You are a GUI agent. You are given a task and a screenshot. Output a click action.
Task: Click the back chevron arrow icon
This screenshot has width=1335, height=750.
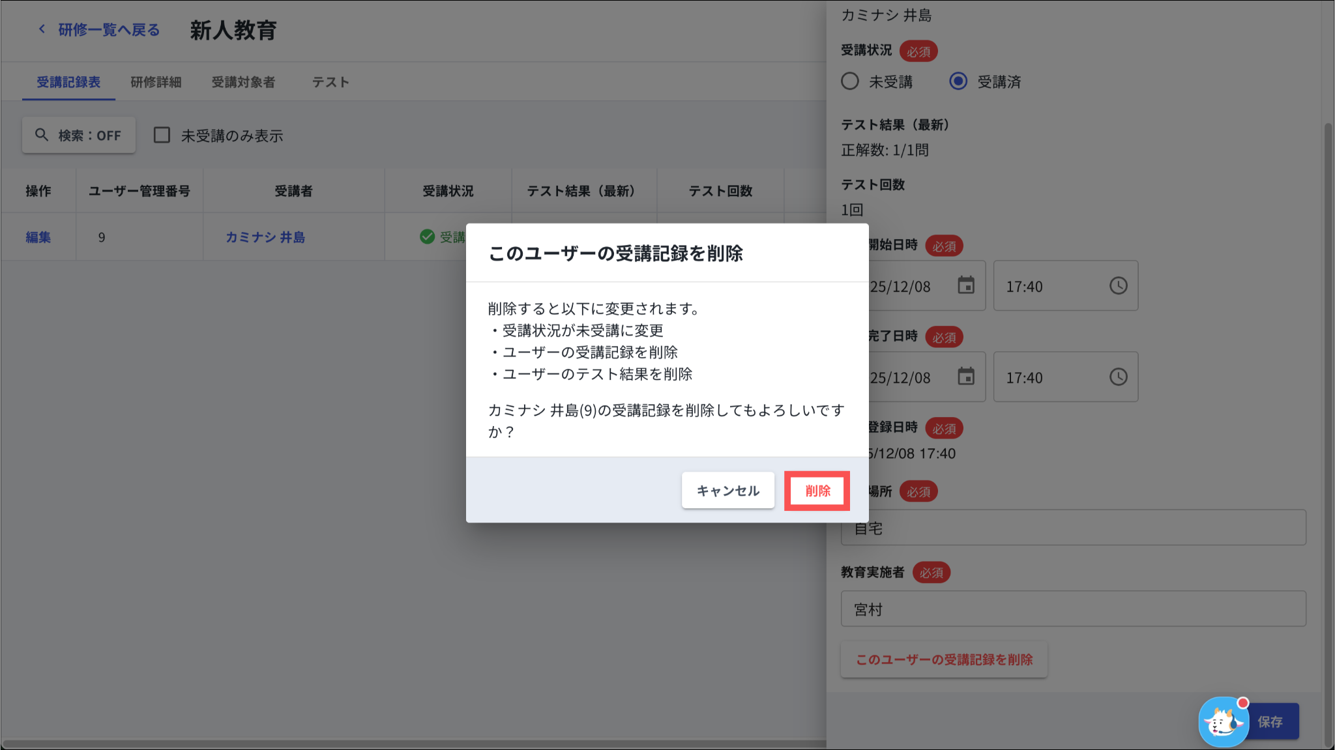click(42, 29)
